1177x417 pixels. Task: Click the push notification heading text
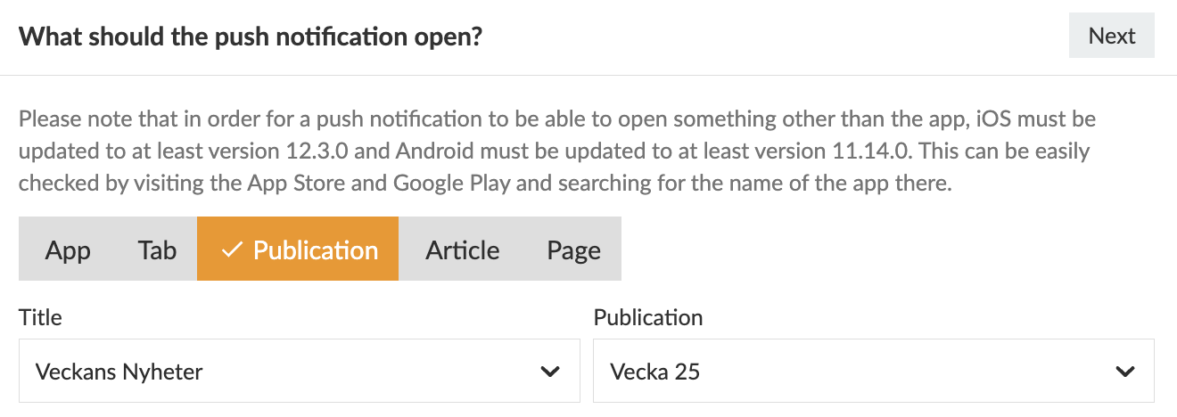tap(251, 37)
